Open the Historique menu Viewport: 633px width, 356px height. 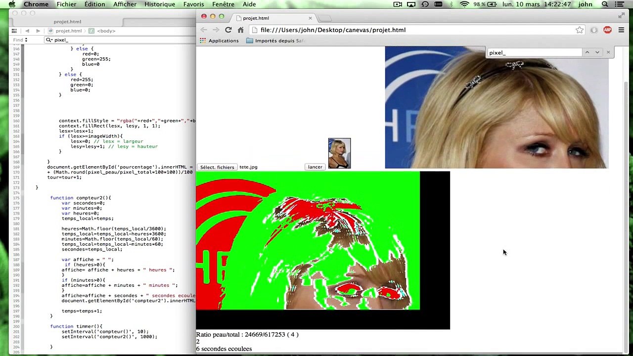pyautogui.click(x=160, y=4)
